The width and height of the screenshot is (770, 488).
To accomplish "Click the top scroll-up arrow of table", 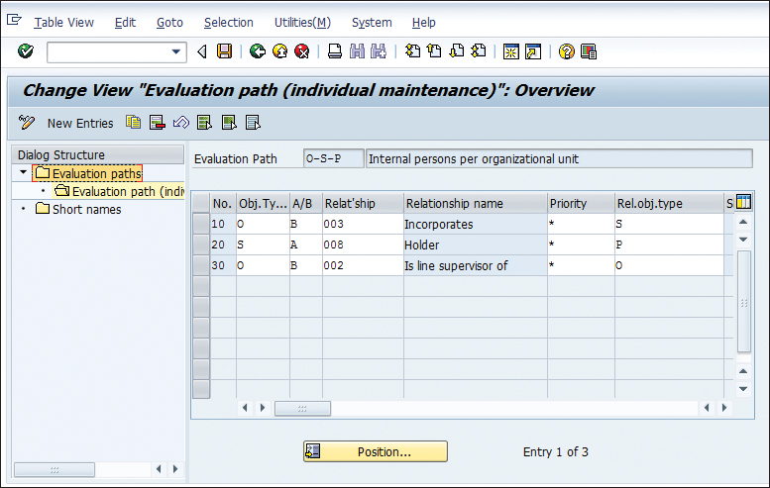I will 743,222.
